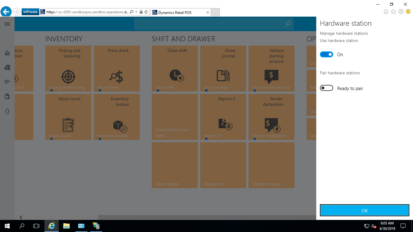Open the shopping bag cart icon
The image size is (413, 232).
[x=7, y=97]
